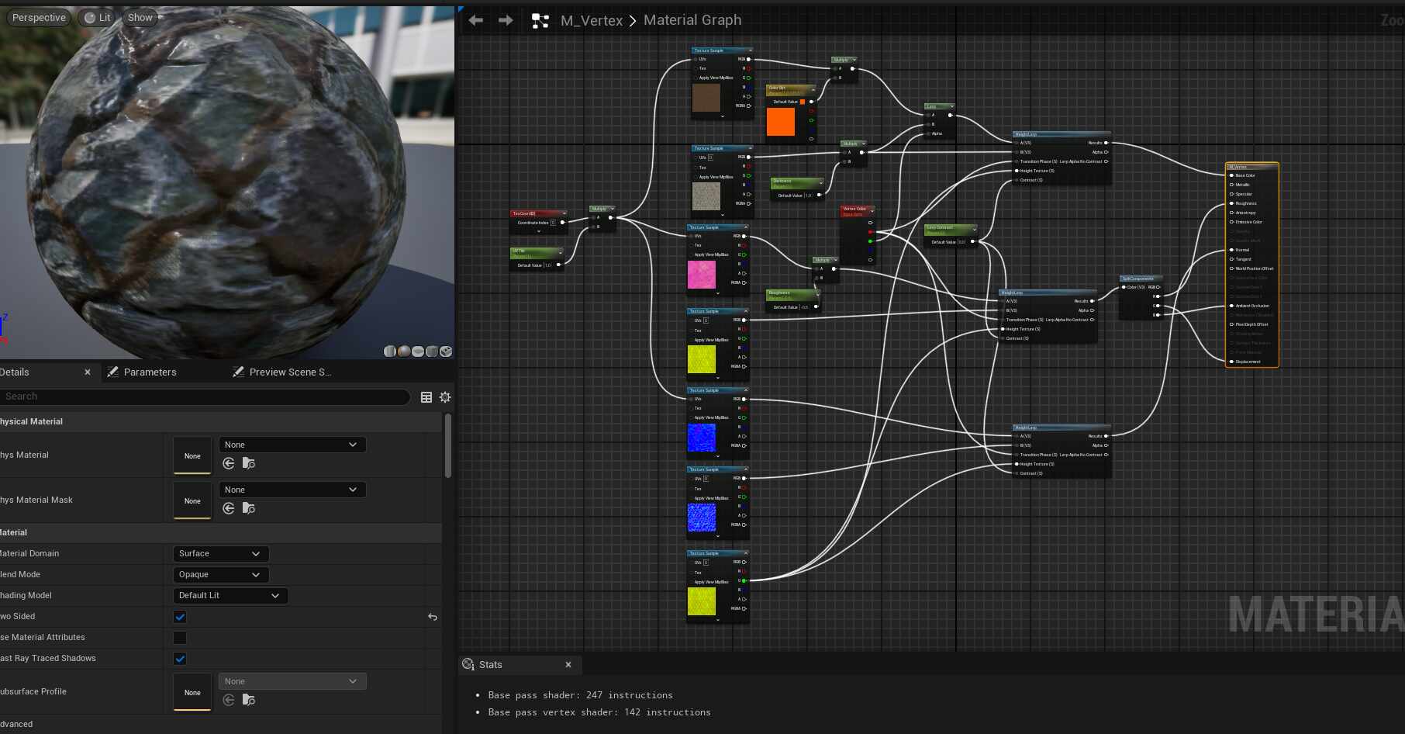Select the cube preview mesh shape
The image size is (1405, 734).
click(x=432, y=351)
